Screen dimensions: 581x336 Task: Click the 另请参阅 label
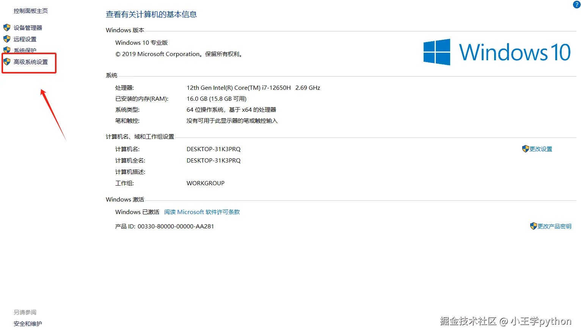click(x=25, y=312)
